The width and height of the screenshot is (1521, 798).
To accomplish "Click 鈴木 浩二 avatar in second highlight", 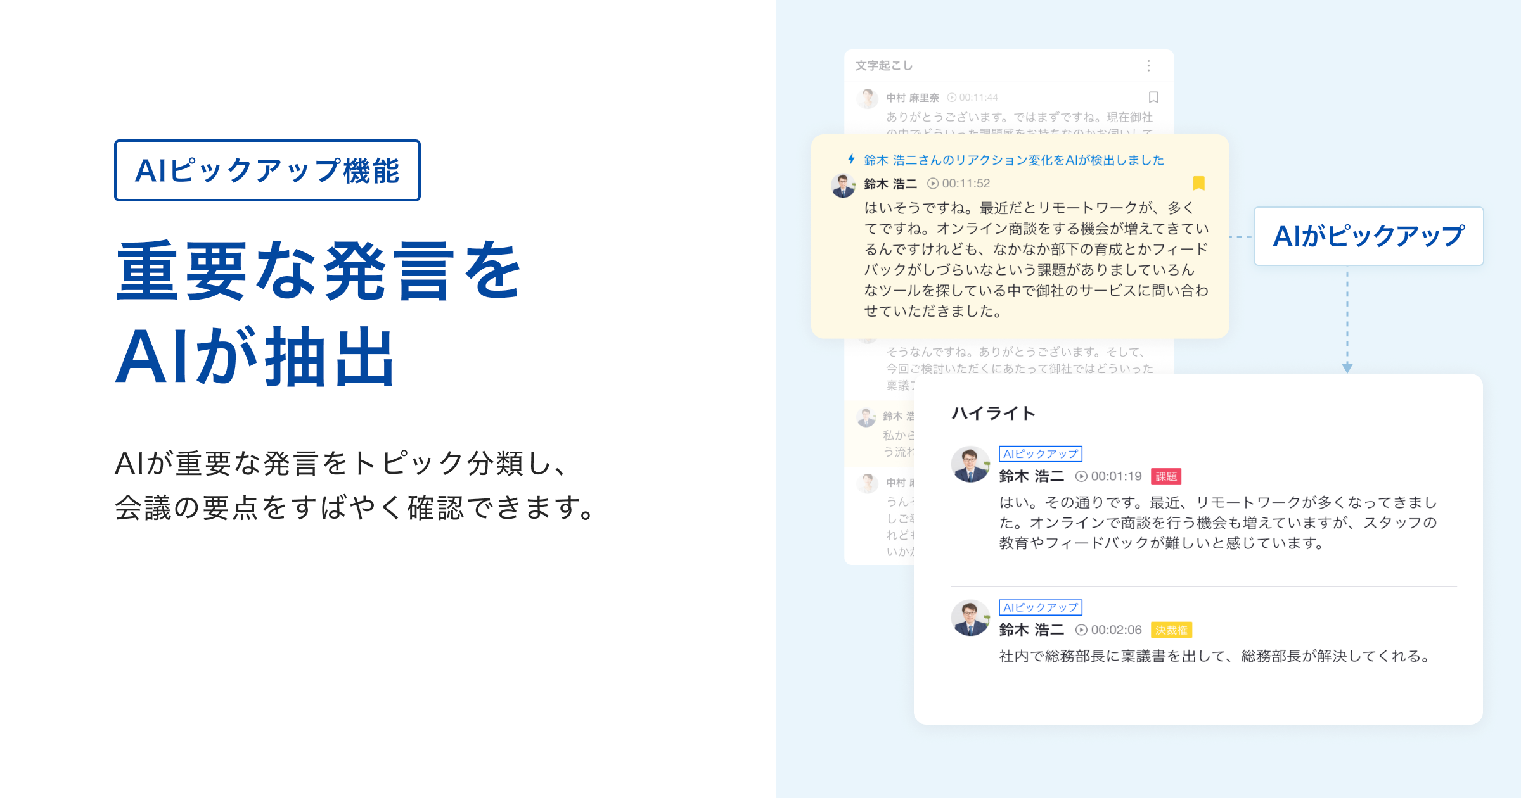I will click(970, 618).
